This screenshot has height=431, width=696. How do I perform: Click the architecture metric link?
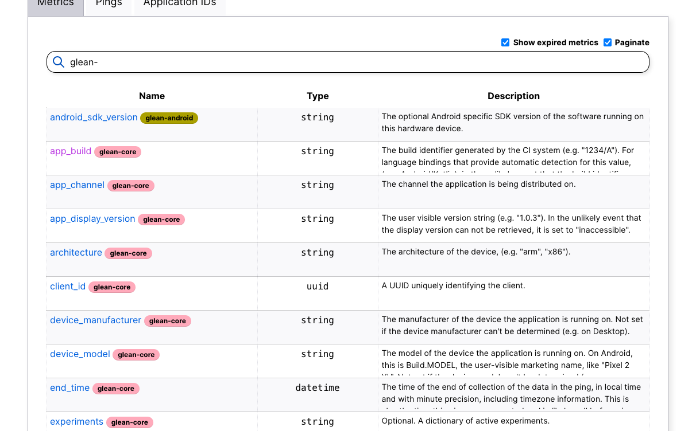76,252
